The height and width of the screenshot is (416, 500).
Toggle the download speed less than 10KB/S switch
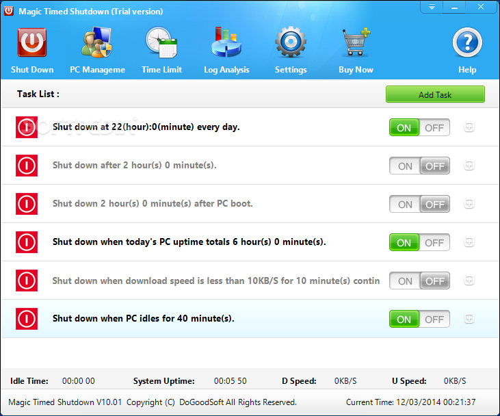tap(419, 281)
